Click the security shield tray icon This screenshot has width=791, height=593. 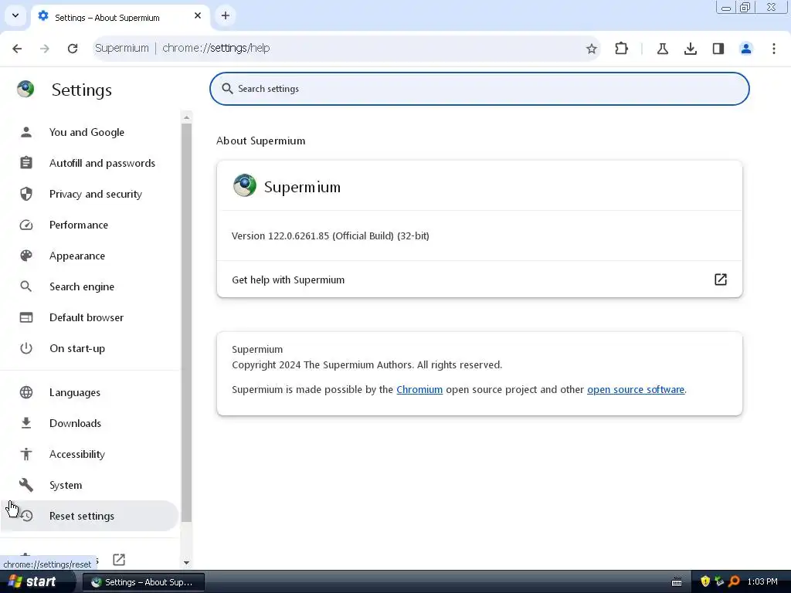705,581
